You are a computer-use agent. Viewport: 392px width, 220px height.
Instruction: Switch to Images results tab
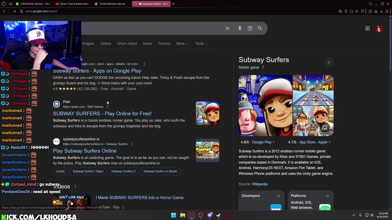click(x=88, y=44)
